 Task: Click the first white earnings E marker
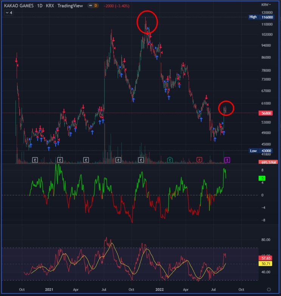coord(35,160)
